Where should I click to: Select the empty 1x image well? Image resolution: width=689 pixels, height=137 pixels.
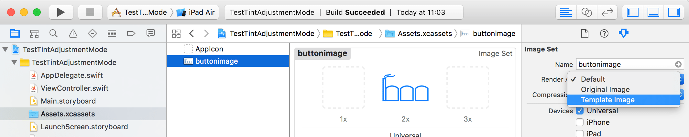(344, 87)
